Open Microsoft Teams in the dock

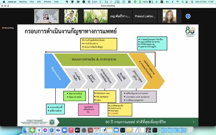click(x=58, y=130)
